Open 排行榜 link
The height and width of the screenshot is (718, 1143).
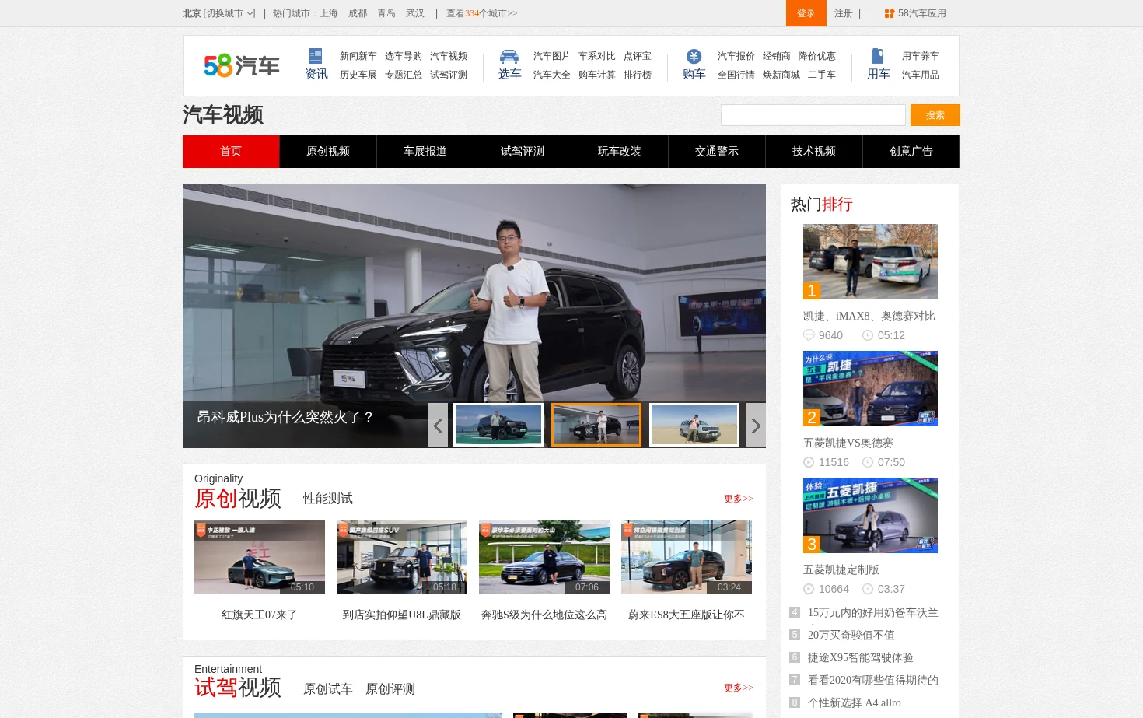pyautogui.click(x=638, y=75)
